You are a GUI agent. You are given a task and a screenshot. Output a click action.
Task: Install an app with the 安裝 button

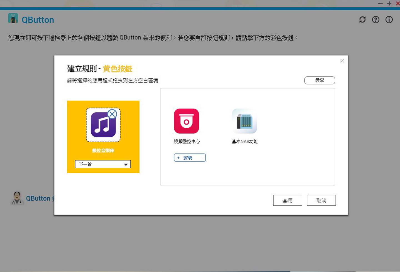190,157
